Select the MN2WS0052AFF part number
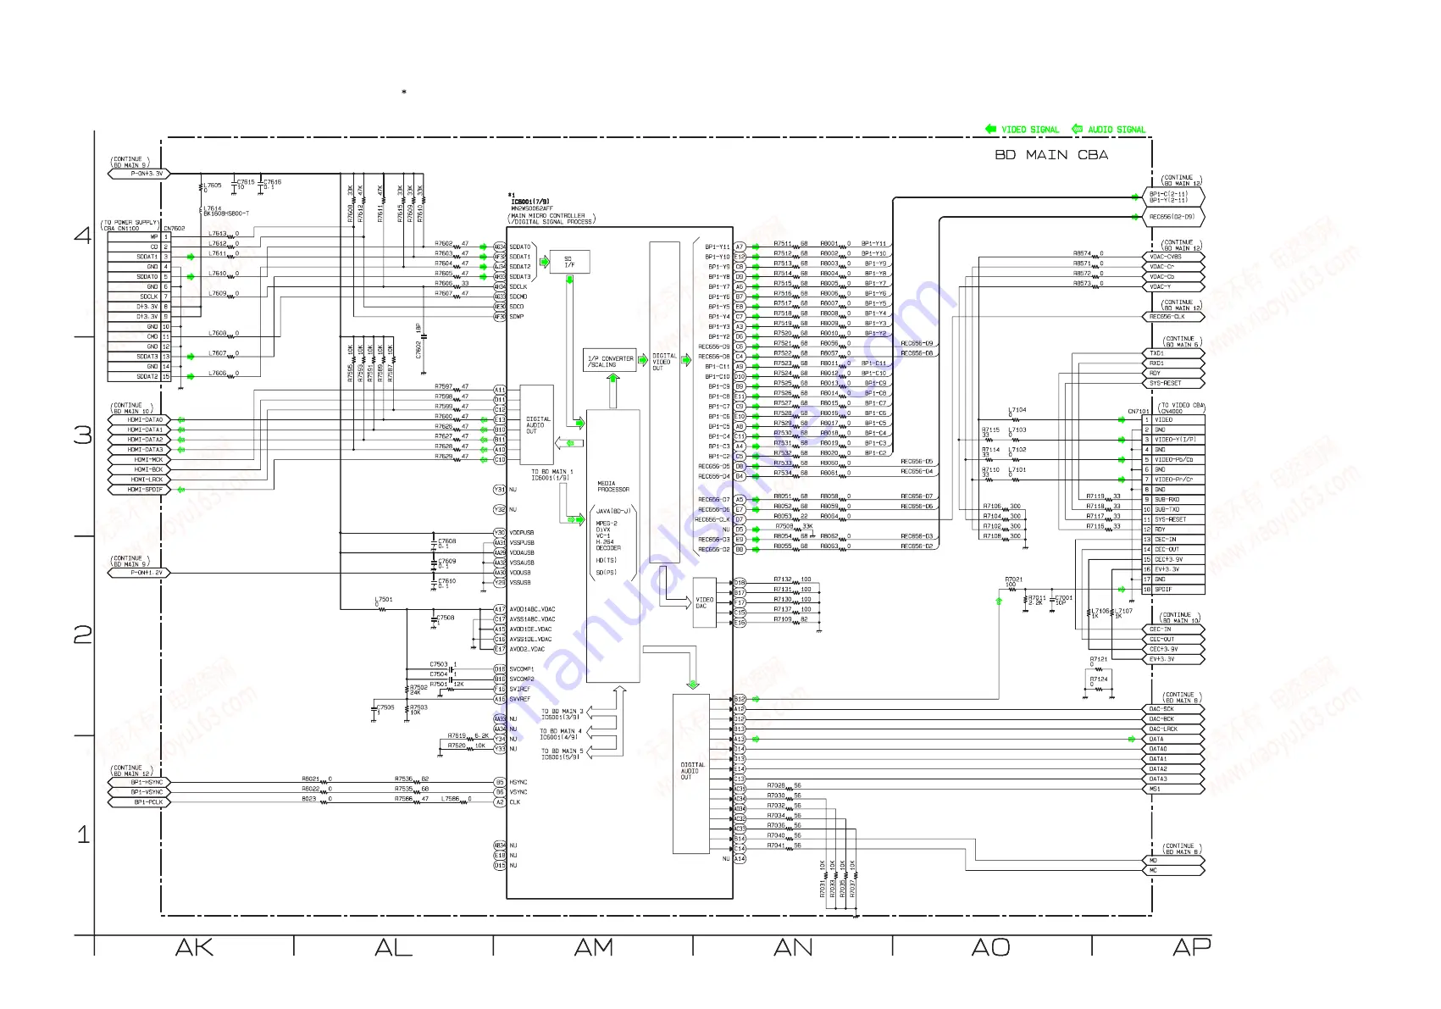The height and width of the screenshot is (1009, 1441). pos(532,208)
